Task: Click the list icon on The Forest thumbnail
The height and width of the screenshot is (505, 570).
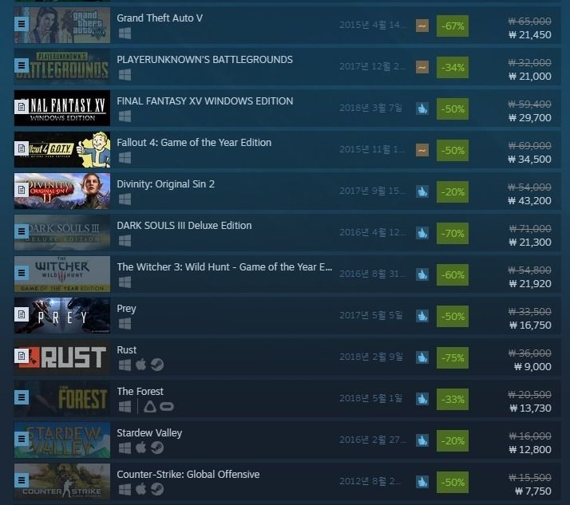Action: click(22, 397)
